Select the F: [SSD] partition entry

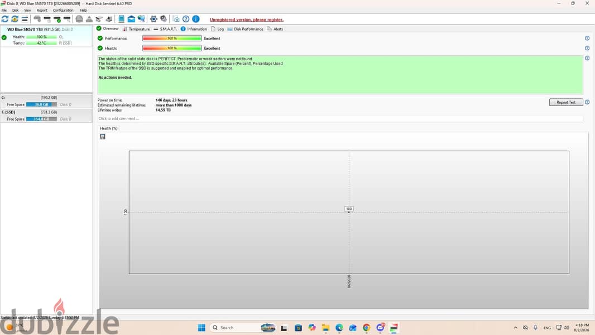click(46, 116)
